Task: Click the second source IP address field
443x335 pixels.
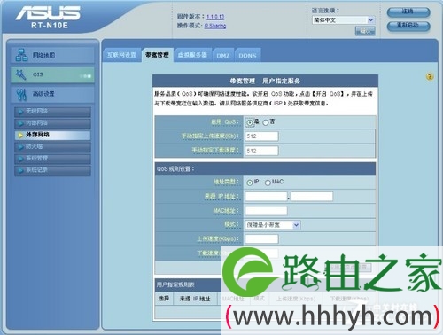Action: (312, 197)
